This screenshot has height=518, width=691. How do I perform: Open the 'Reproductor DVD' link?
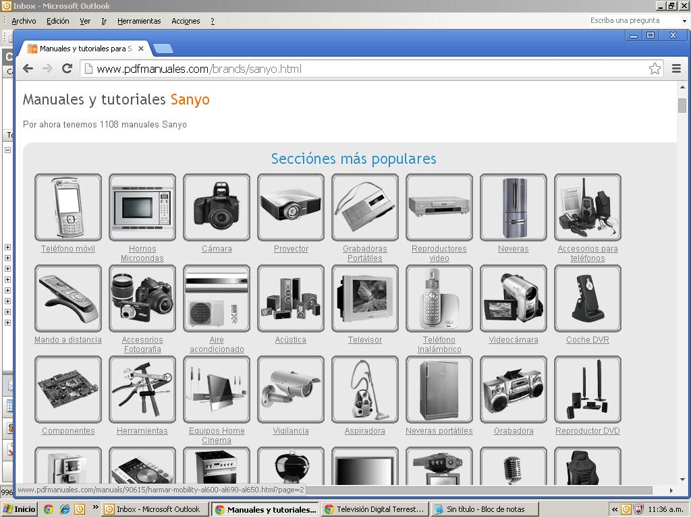pyautogui.click(x=588, y=431)
